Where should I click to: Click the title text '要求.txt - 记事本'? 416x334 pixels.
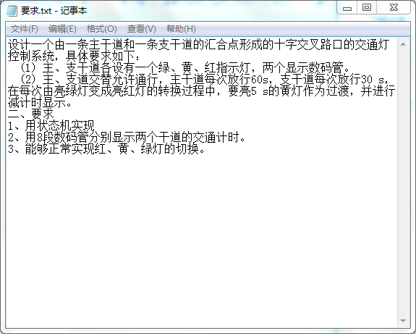54,11
